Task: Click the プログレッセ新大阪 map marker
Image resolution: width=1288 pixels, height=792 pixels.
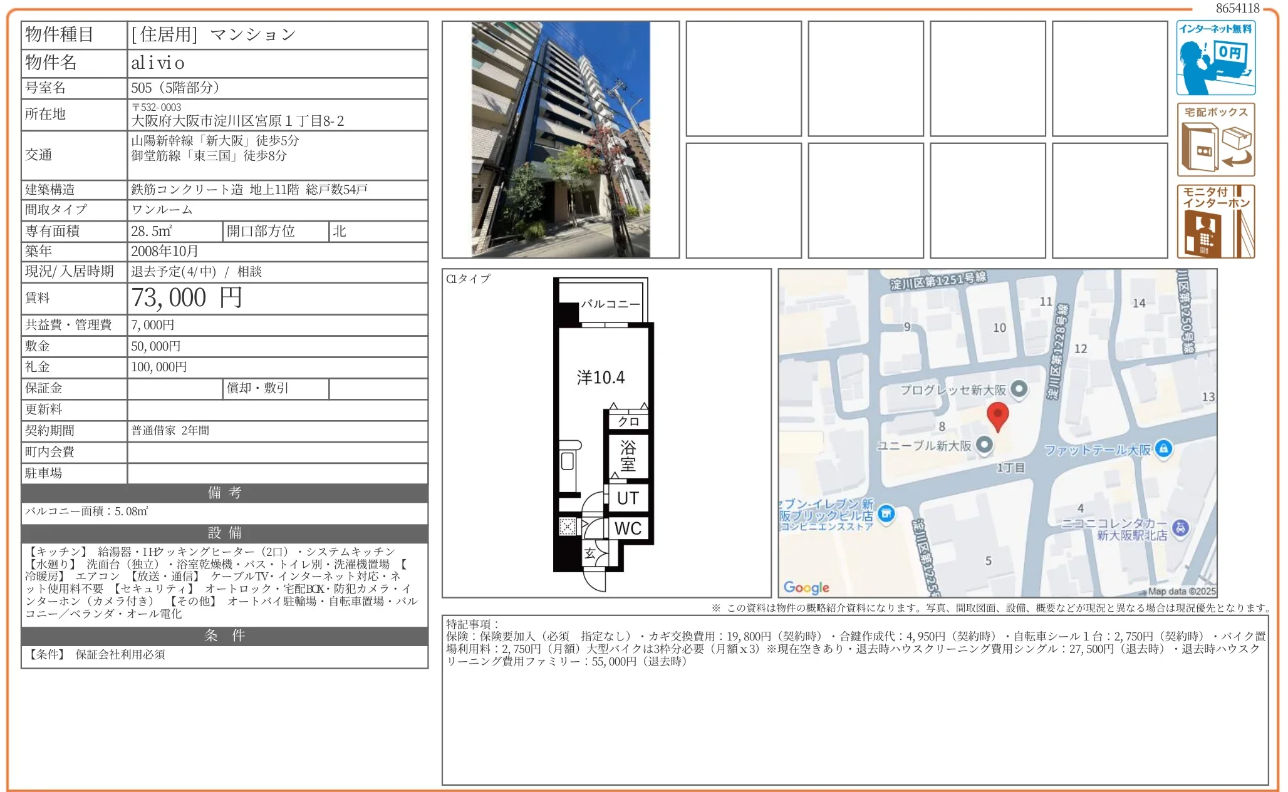Action: click(x=1019, y=389)
